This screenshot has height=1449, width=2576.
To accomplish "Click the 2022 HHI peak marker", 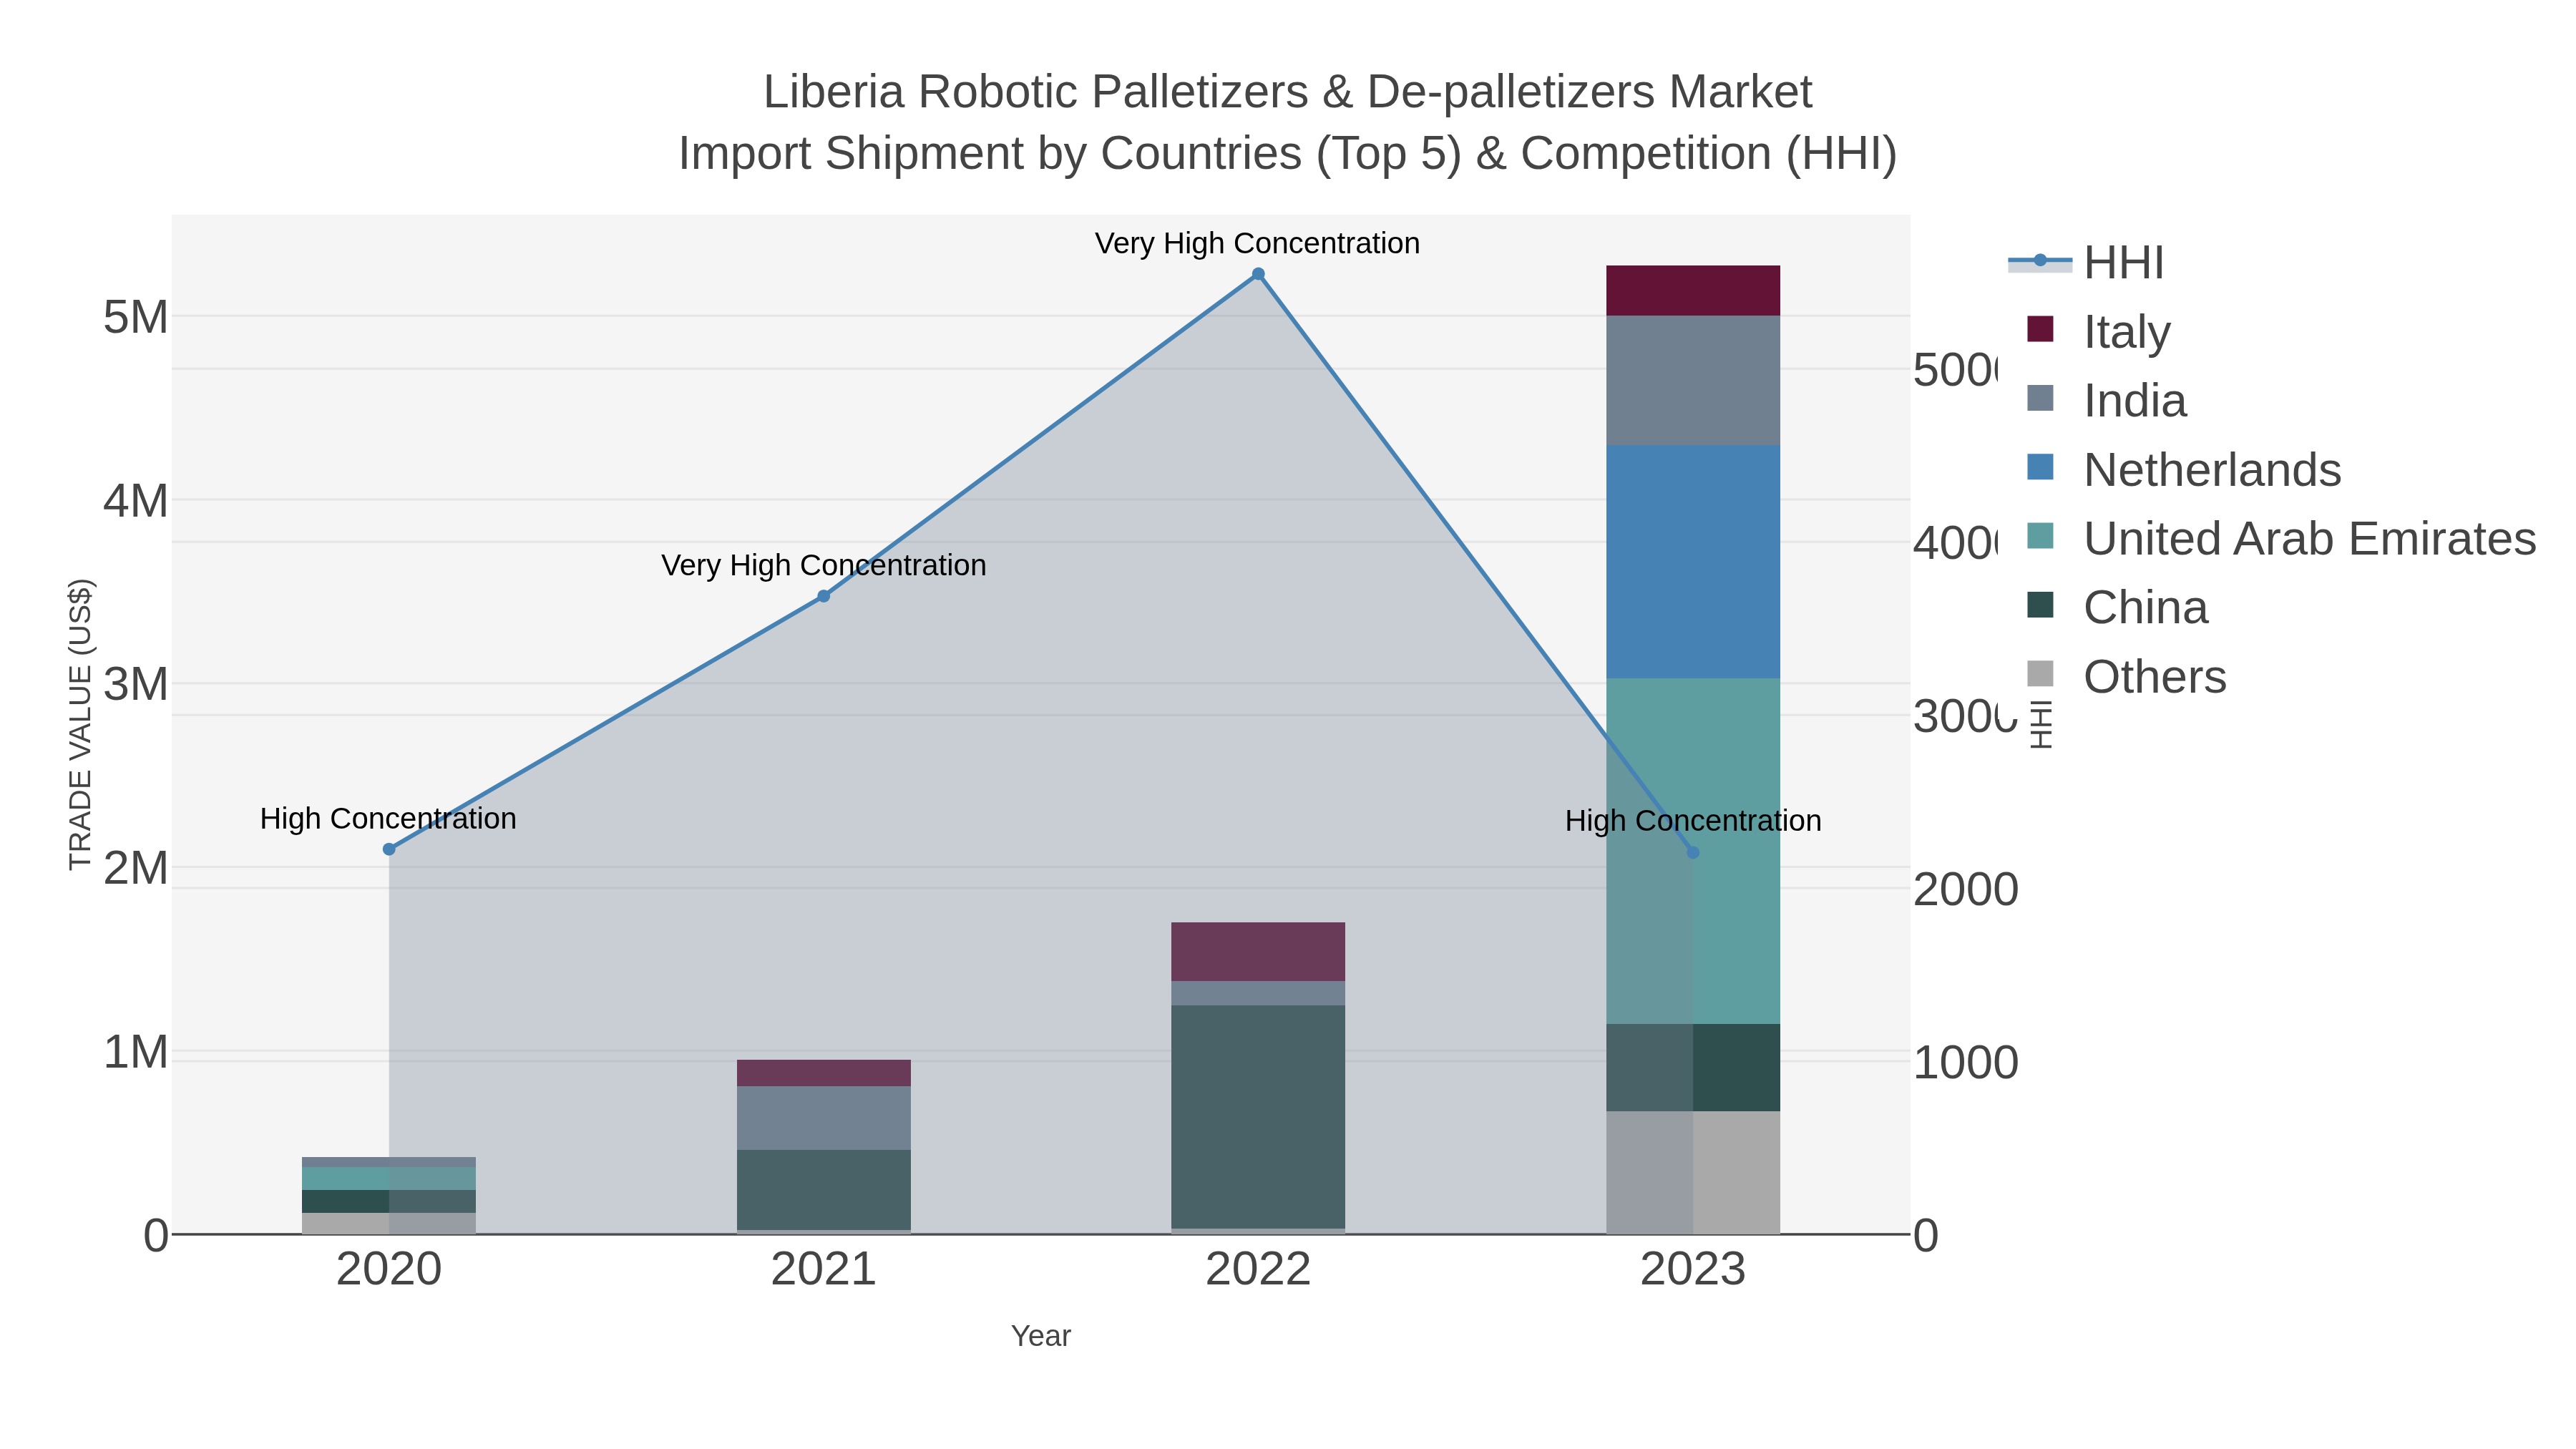I will [x=1258, y=274].
